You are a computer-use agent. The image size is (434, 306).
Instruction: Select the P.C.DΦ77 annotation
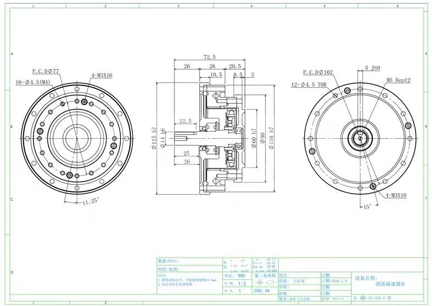click(45, 71)
